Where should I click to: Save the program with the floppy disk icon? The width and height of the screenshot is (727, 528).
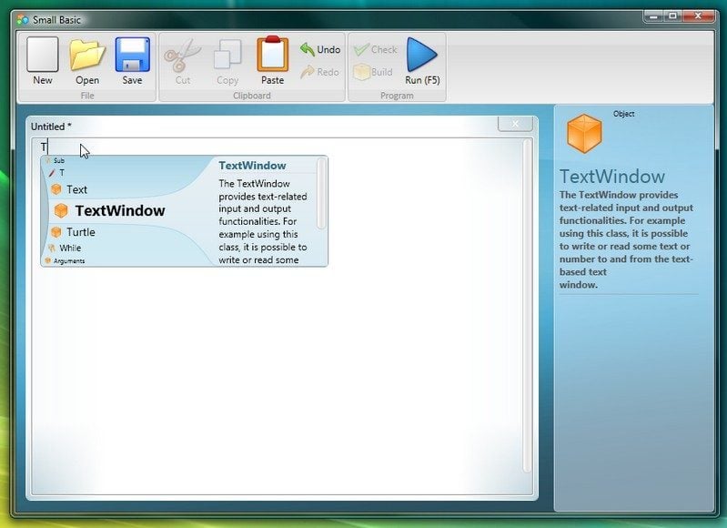pyautogui.click(x=132, y=55)
